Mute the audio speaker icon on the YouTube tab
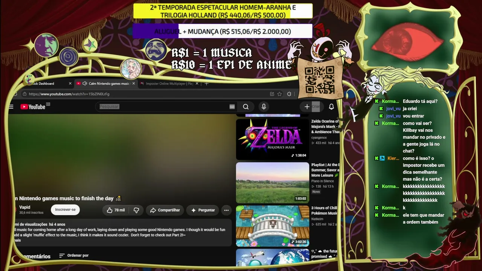Screen dimensions: 482x271 [85, 84]
